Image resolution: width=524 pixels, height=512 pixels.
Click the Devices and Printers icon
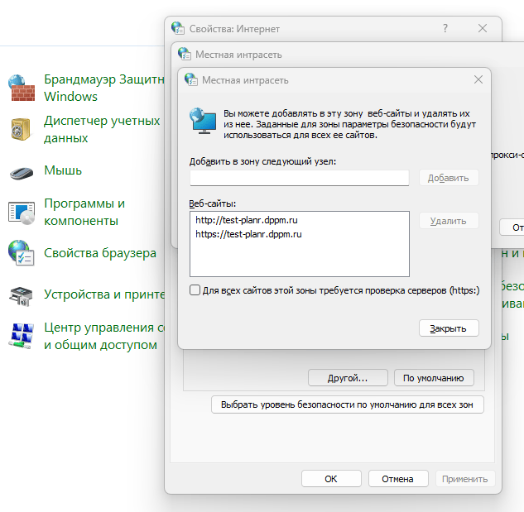(x=21, y=294)
